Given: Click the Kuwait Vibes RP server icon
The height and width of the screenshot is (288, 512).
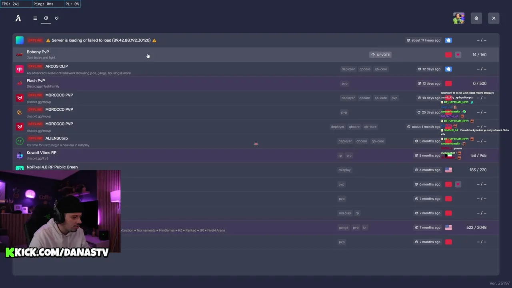Looking at the screenshot, I should pos(20,156).
